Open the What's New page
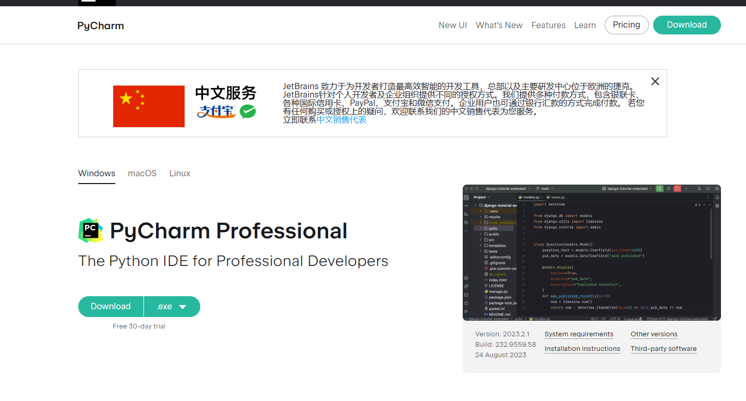 499,25
